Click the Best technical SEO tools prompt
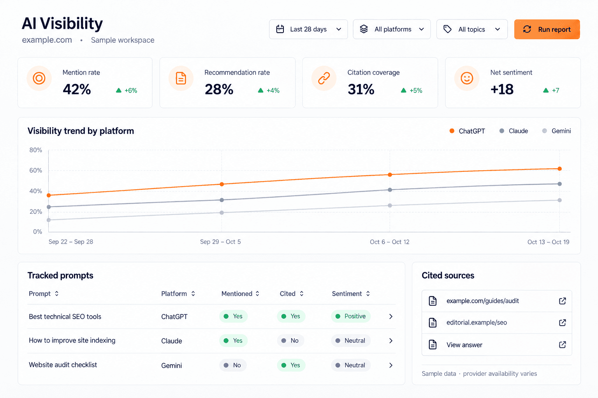 pos(65,316)
